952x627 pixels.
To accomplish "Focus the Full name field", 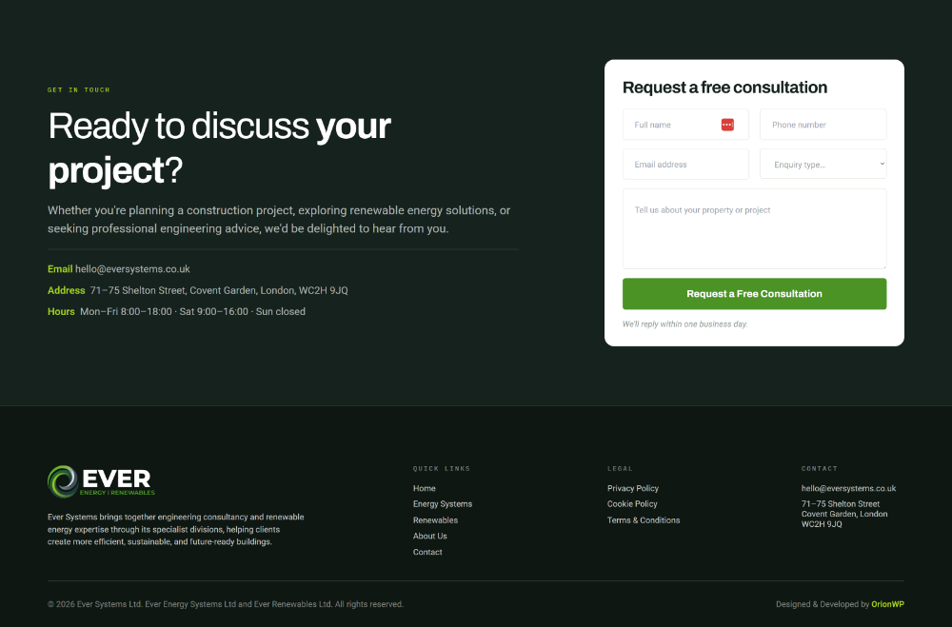I will point(685,125).
